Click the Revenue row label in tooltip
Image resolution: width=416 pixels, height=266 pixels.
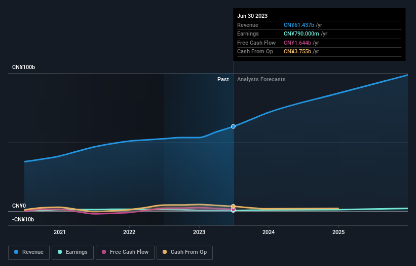click(x=248, y=25)
